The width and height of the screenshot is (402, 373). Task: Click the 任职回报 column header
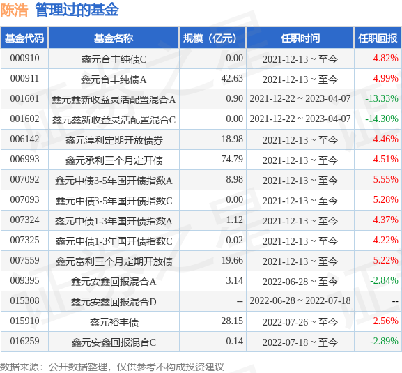tap(378, 38)
